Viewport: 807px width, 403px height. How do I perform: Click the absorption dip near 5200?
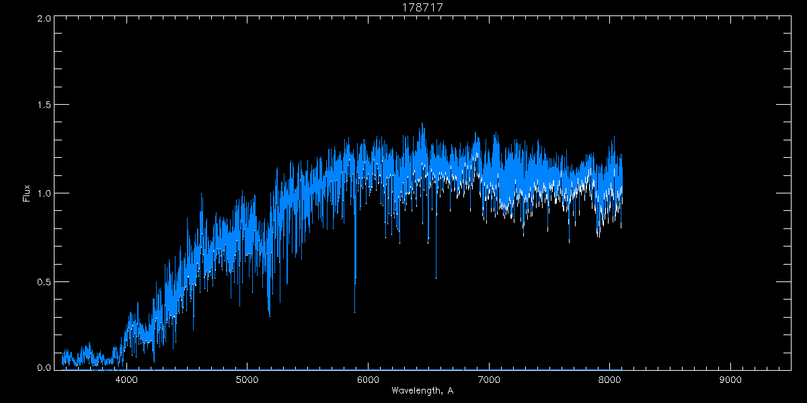(x=270, y=314)
